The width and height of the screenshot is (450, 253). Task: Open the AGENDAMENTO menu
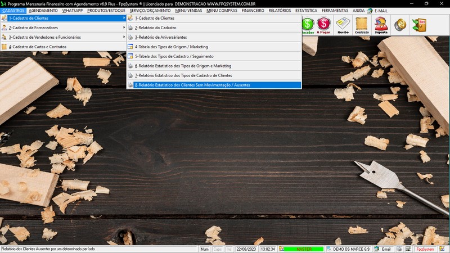(x=43, y=11)
